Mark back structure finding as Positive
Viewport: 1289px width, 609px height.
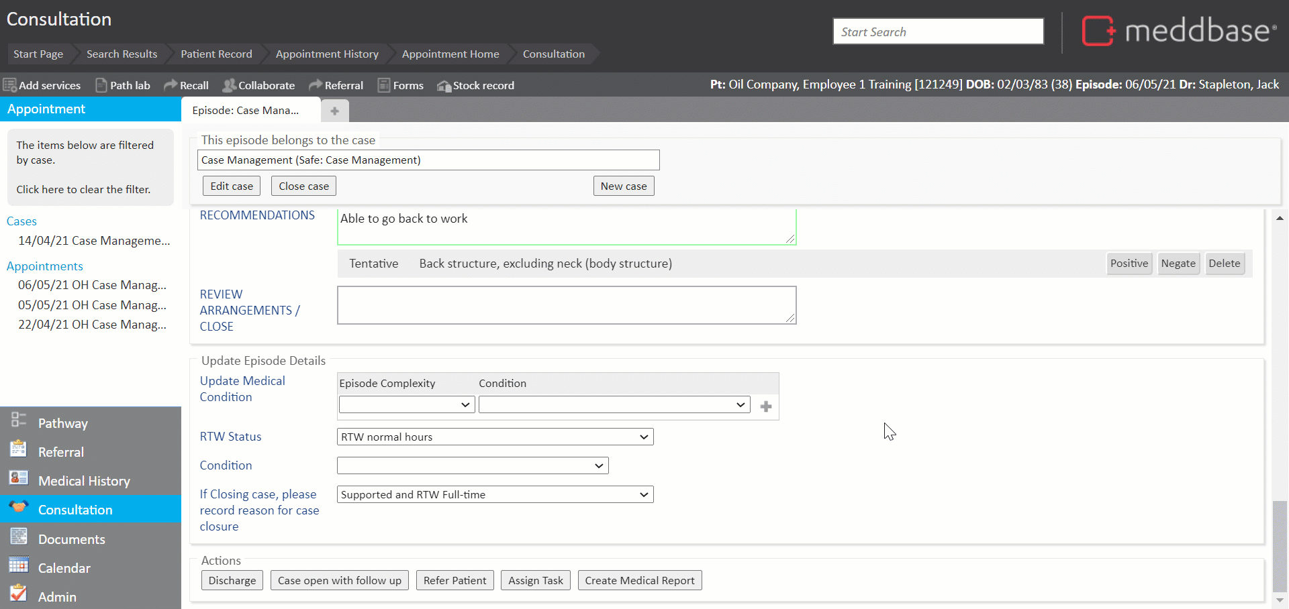click(x=1129, y=264)
